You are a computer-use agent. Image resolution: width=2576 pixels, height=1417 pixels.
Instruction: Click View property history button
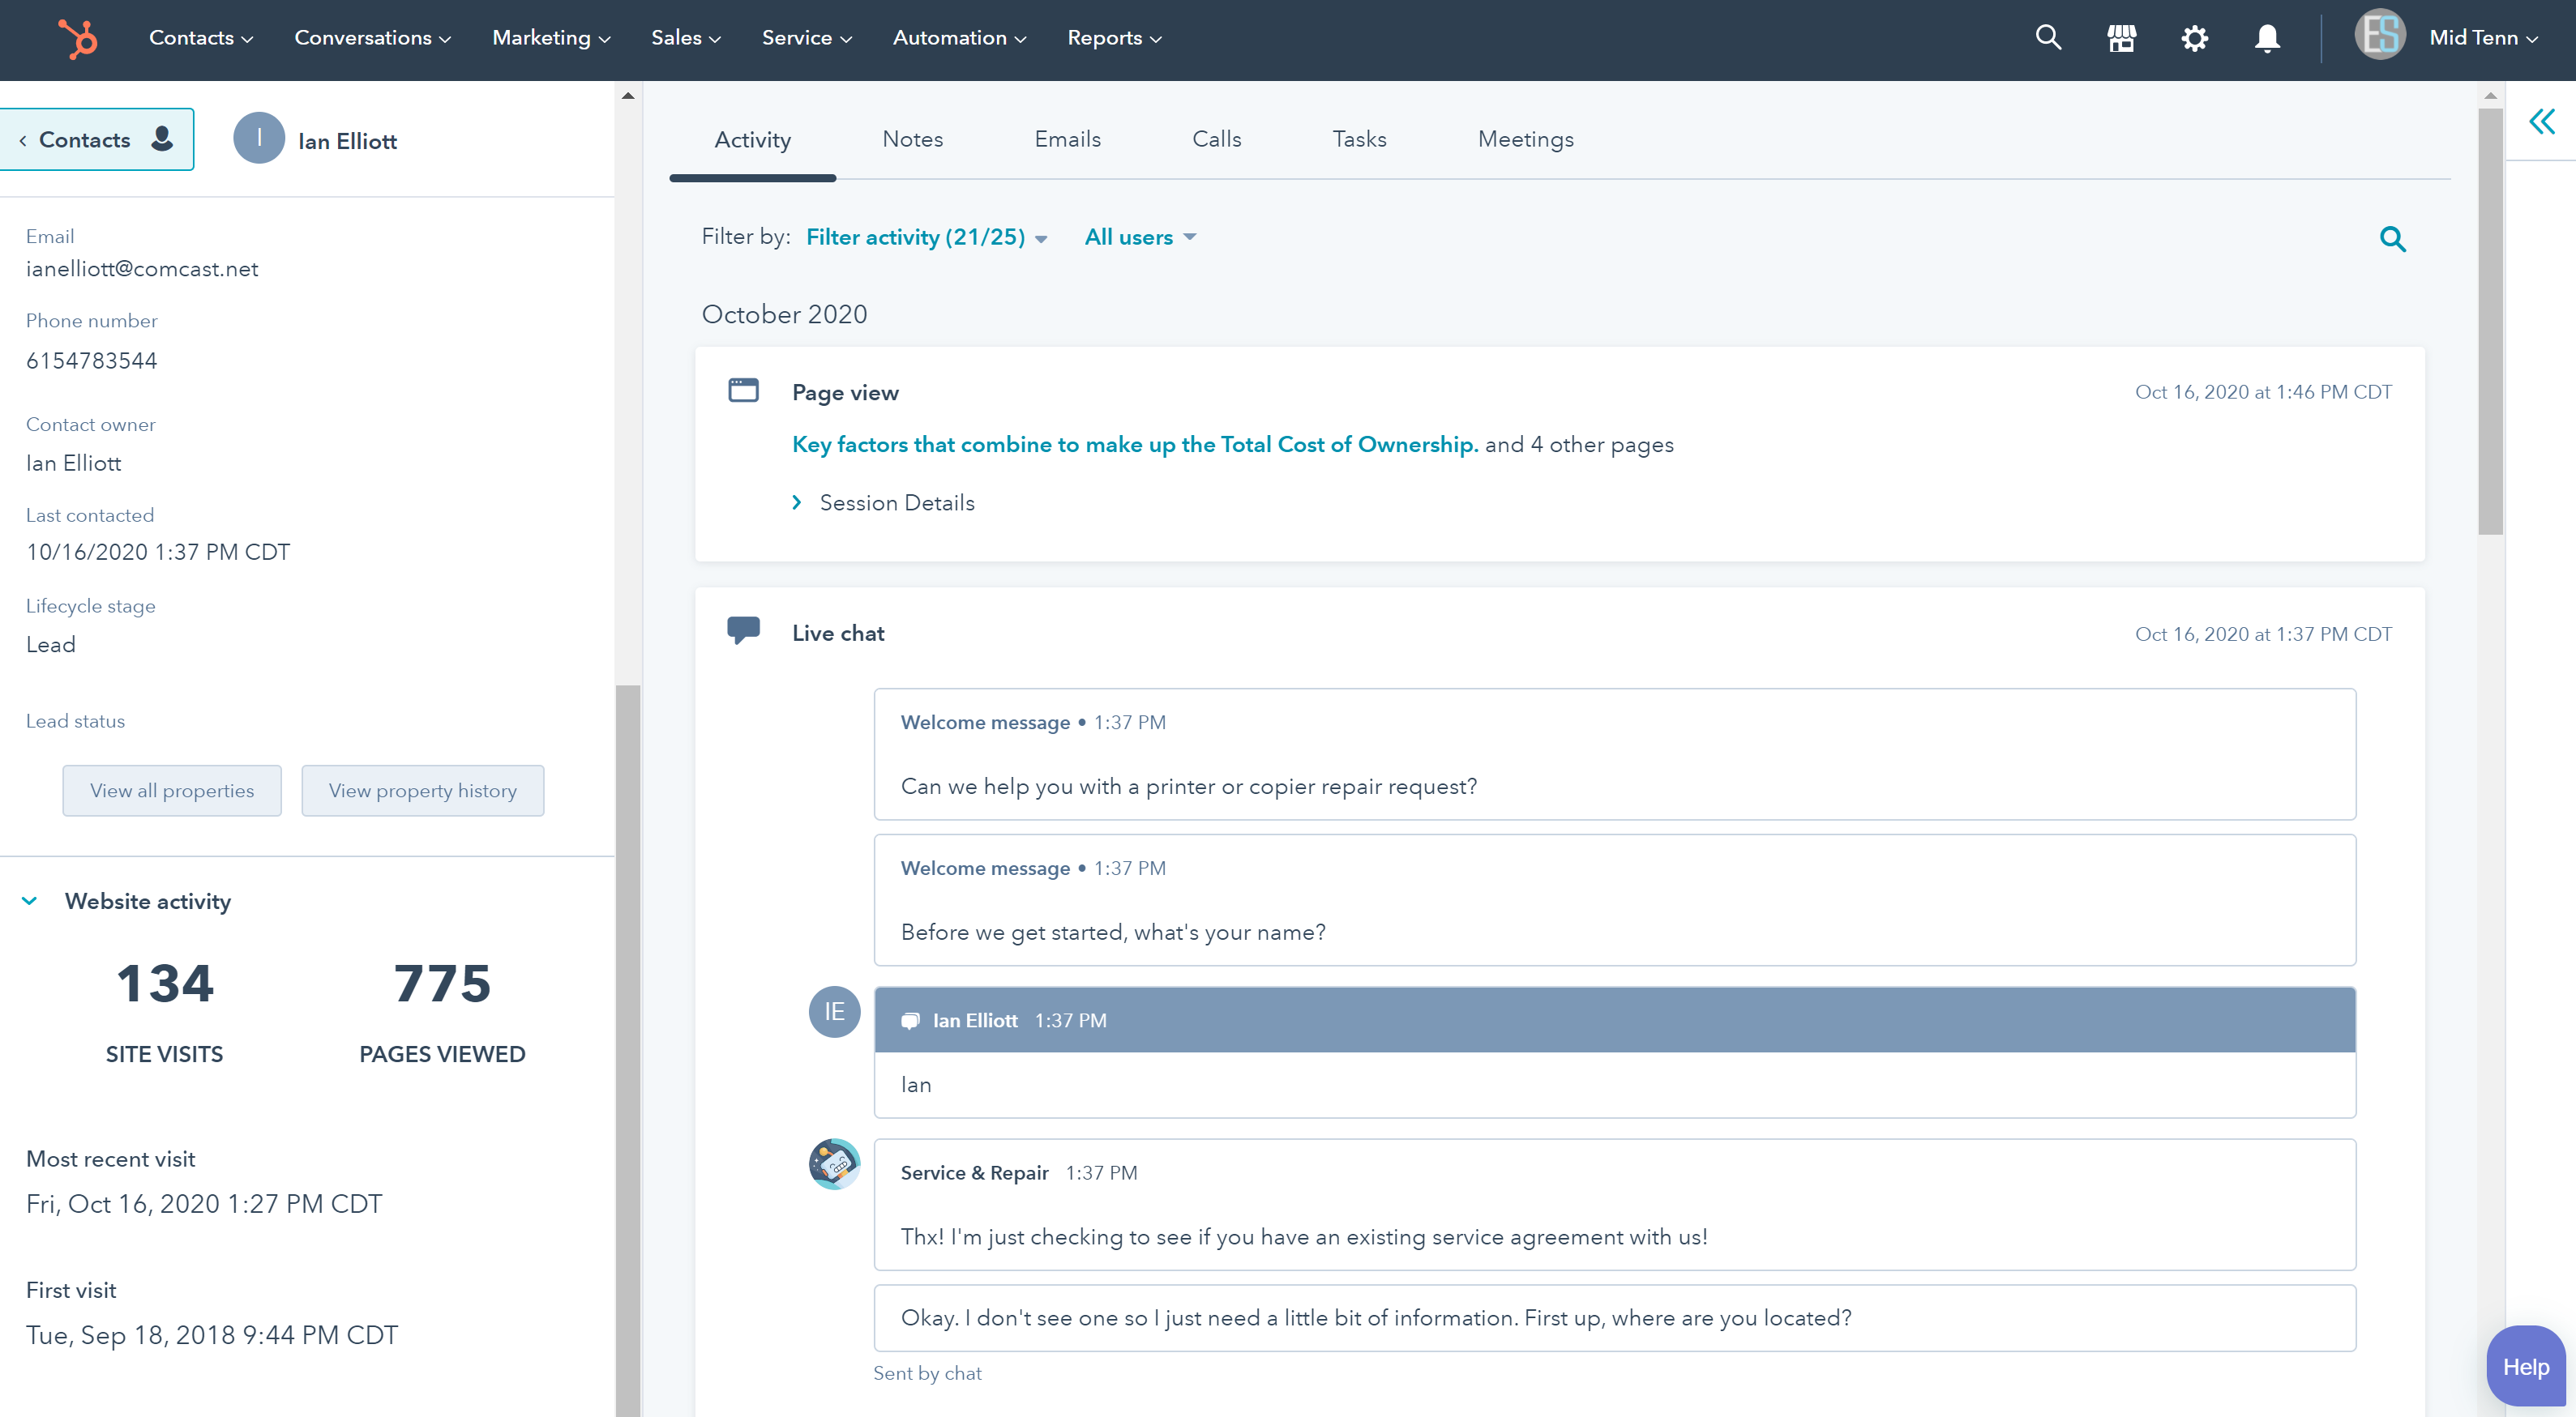click(x=423, y=791)
